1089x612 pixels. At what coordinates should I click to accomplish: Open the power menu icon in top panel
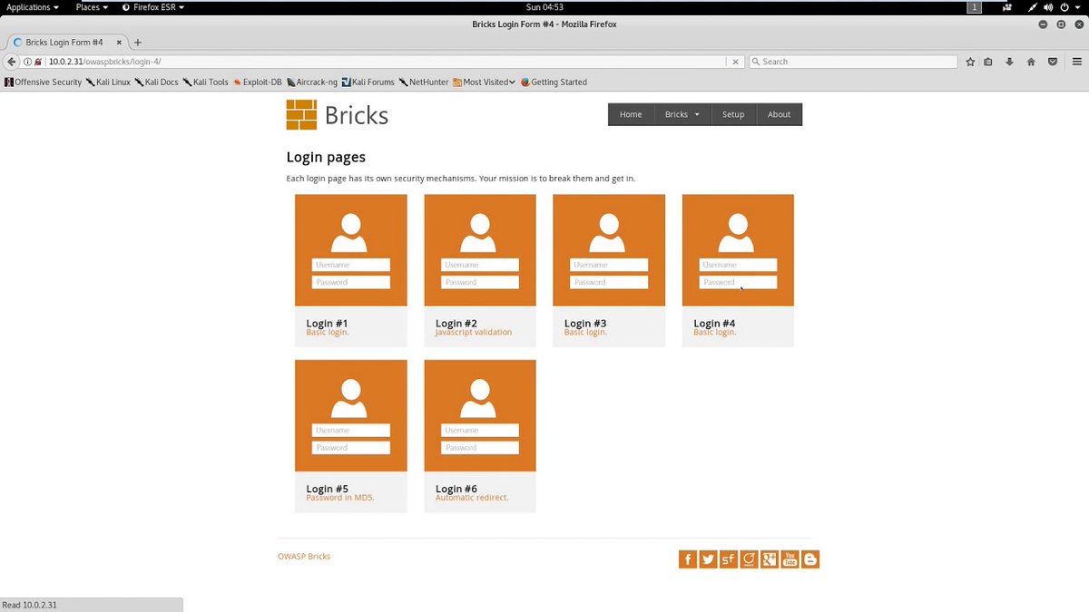coord(1064,7)
